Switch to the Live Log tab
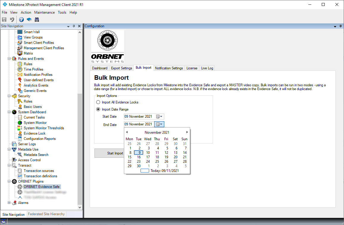Image resolution: width=344 pixels, height=225 pixels. (207, 68)
